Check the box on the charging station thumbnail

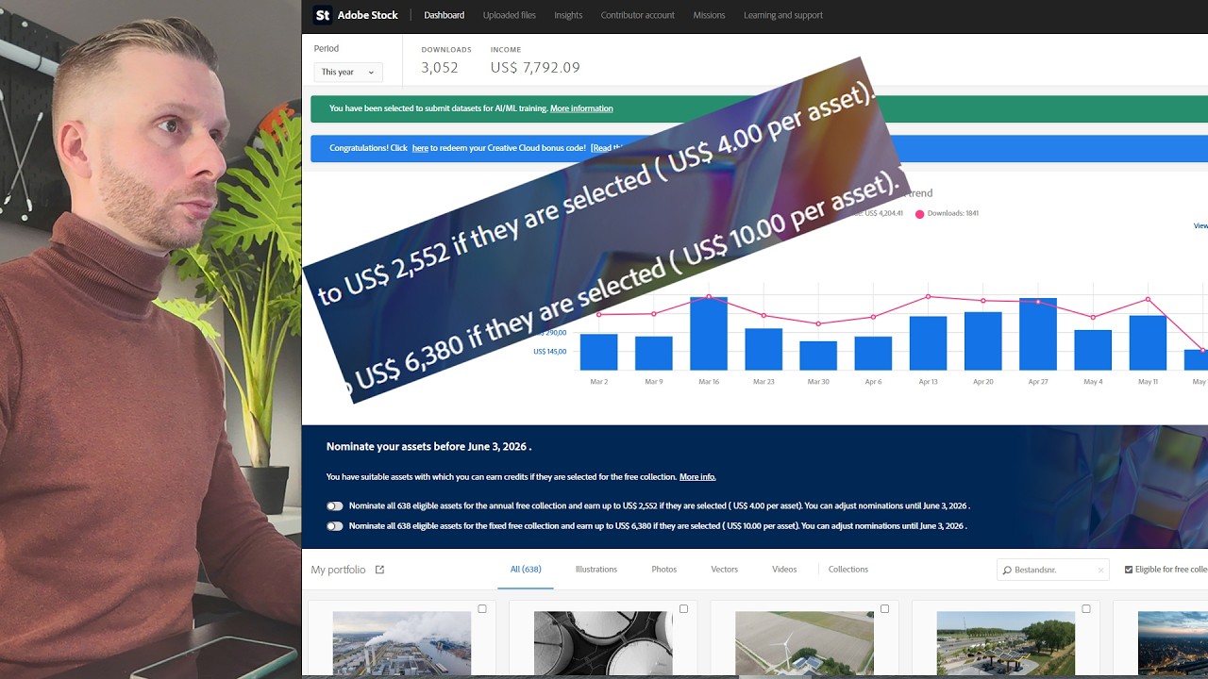(1086, 609)
